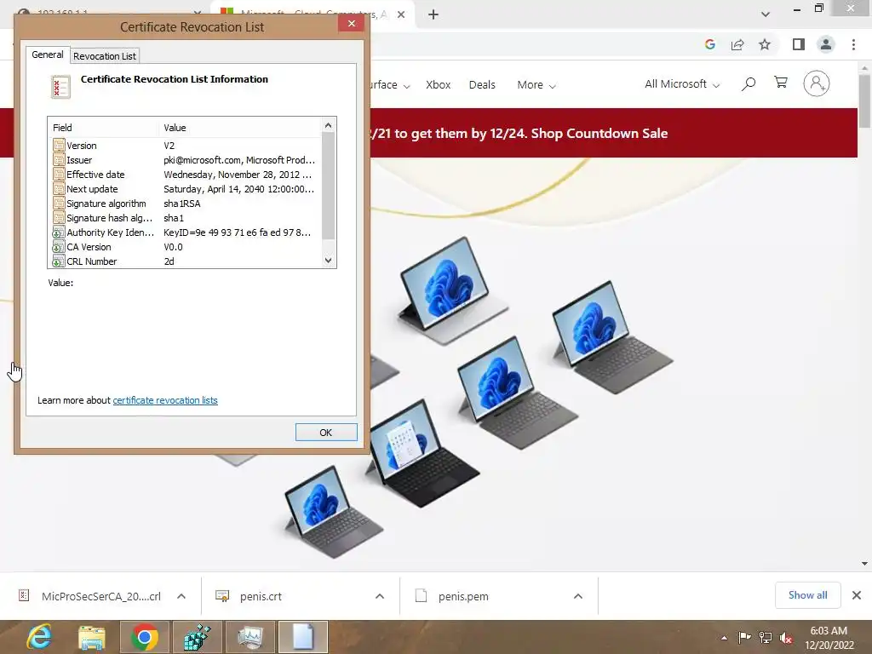Select the General tab
The image size is (872, 654).
pos(48,54)
